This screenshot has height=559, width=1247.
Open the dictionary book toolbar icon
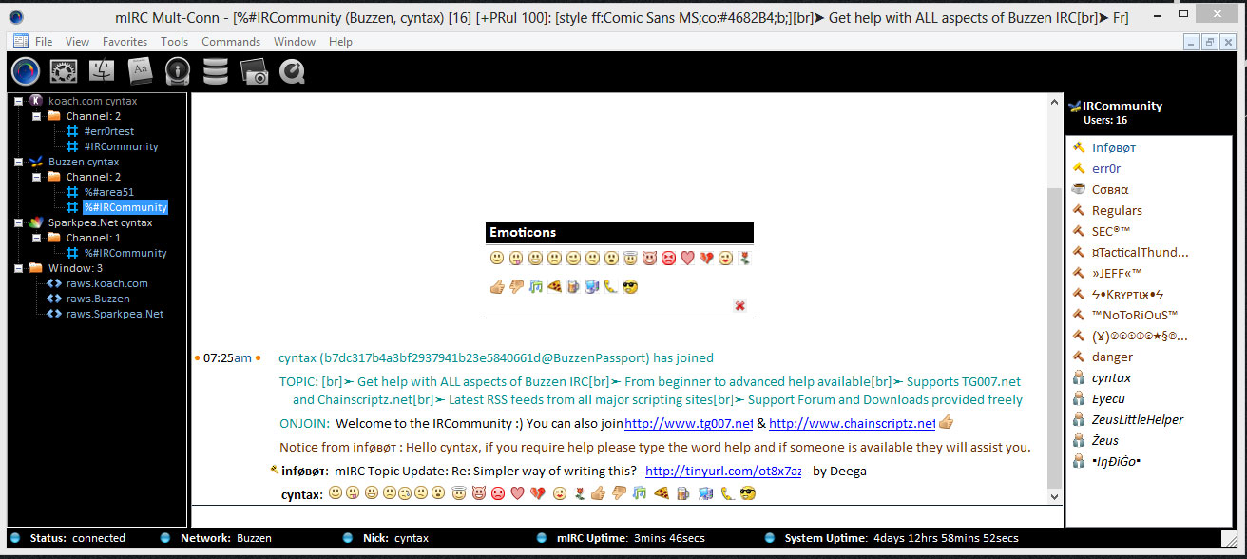coord(140,71)
